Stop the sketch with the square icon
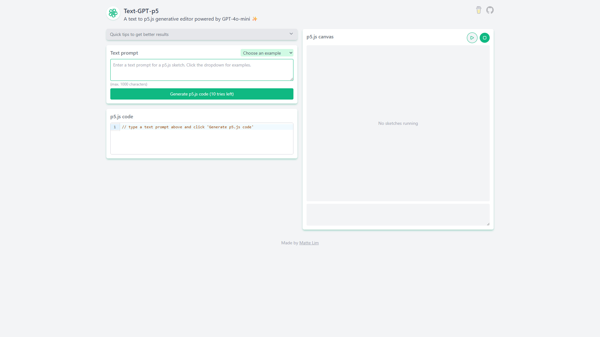This screenshot has width=600, height=337. [485, 38]
